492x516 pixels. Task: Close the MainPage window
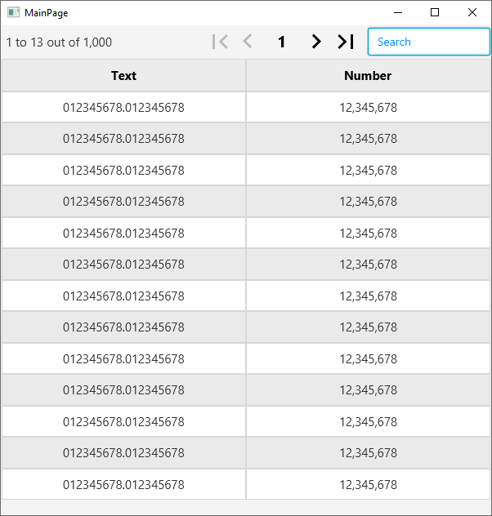(x=472, y=13)
